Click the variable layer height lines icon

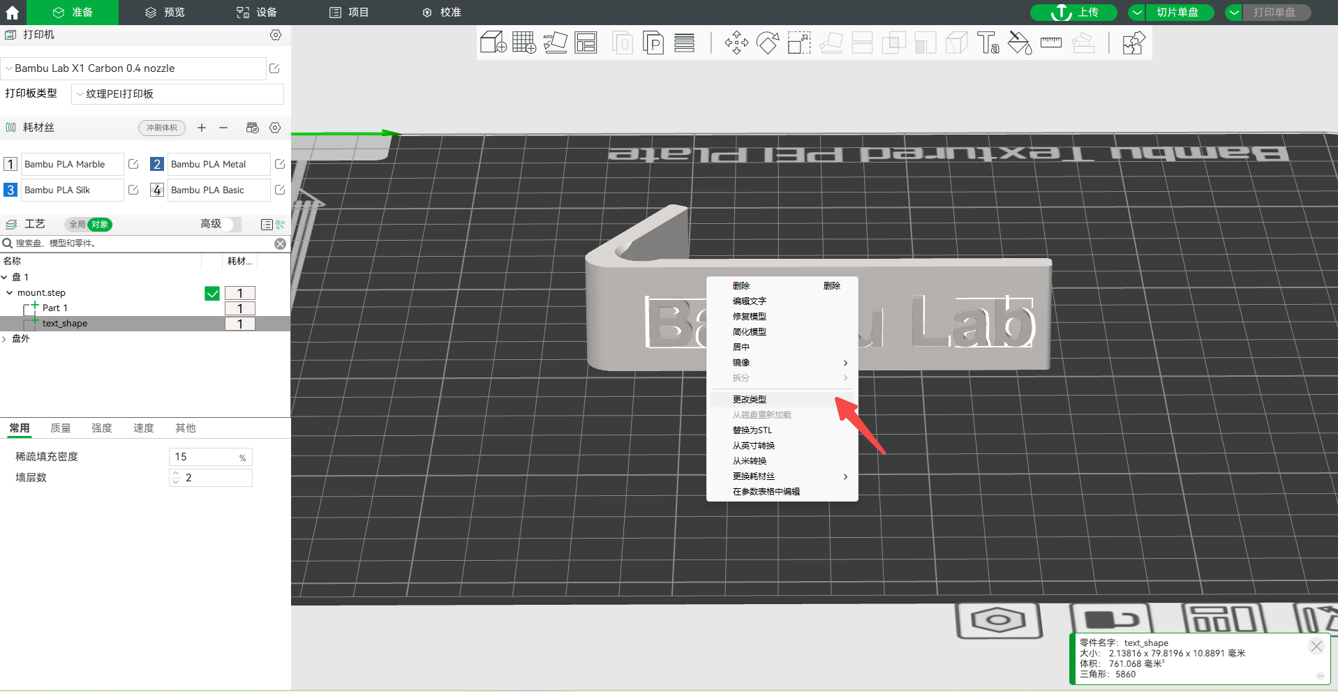684,43
